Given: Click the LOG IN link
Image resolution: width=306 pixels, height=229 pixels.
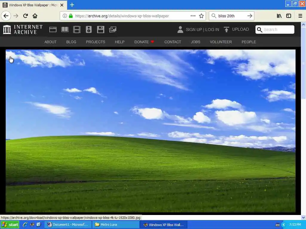Looking at the screenshot, I should 212,30.
